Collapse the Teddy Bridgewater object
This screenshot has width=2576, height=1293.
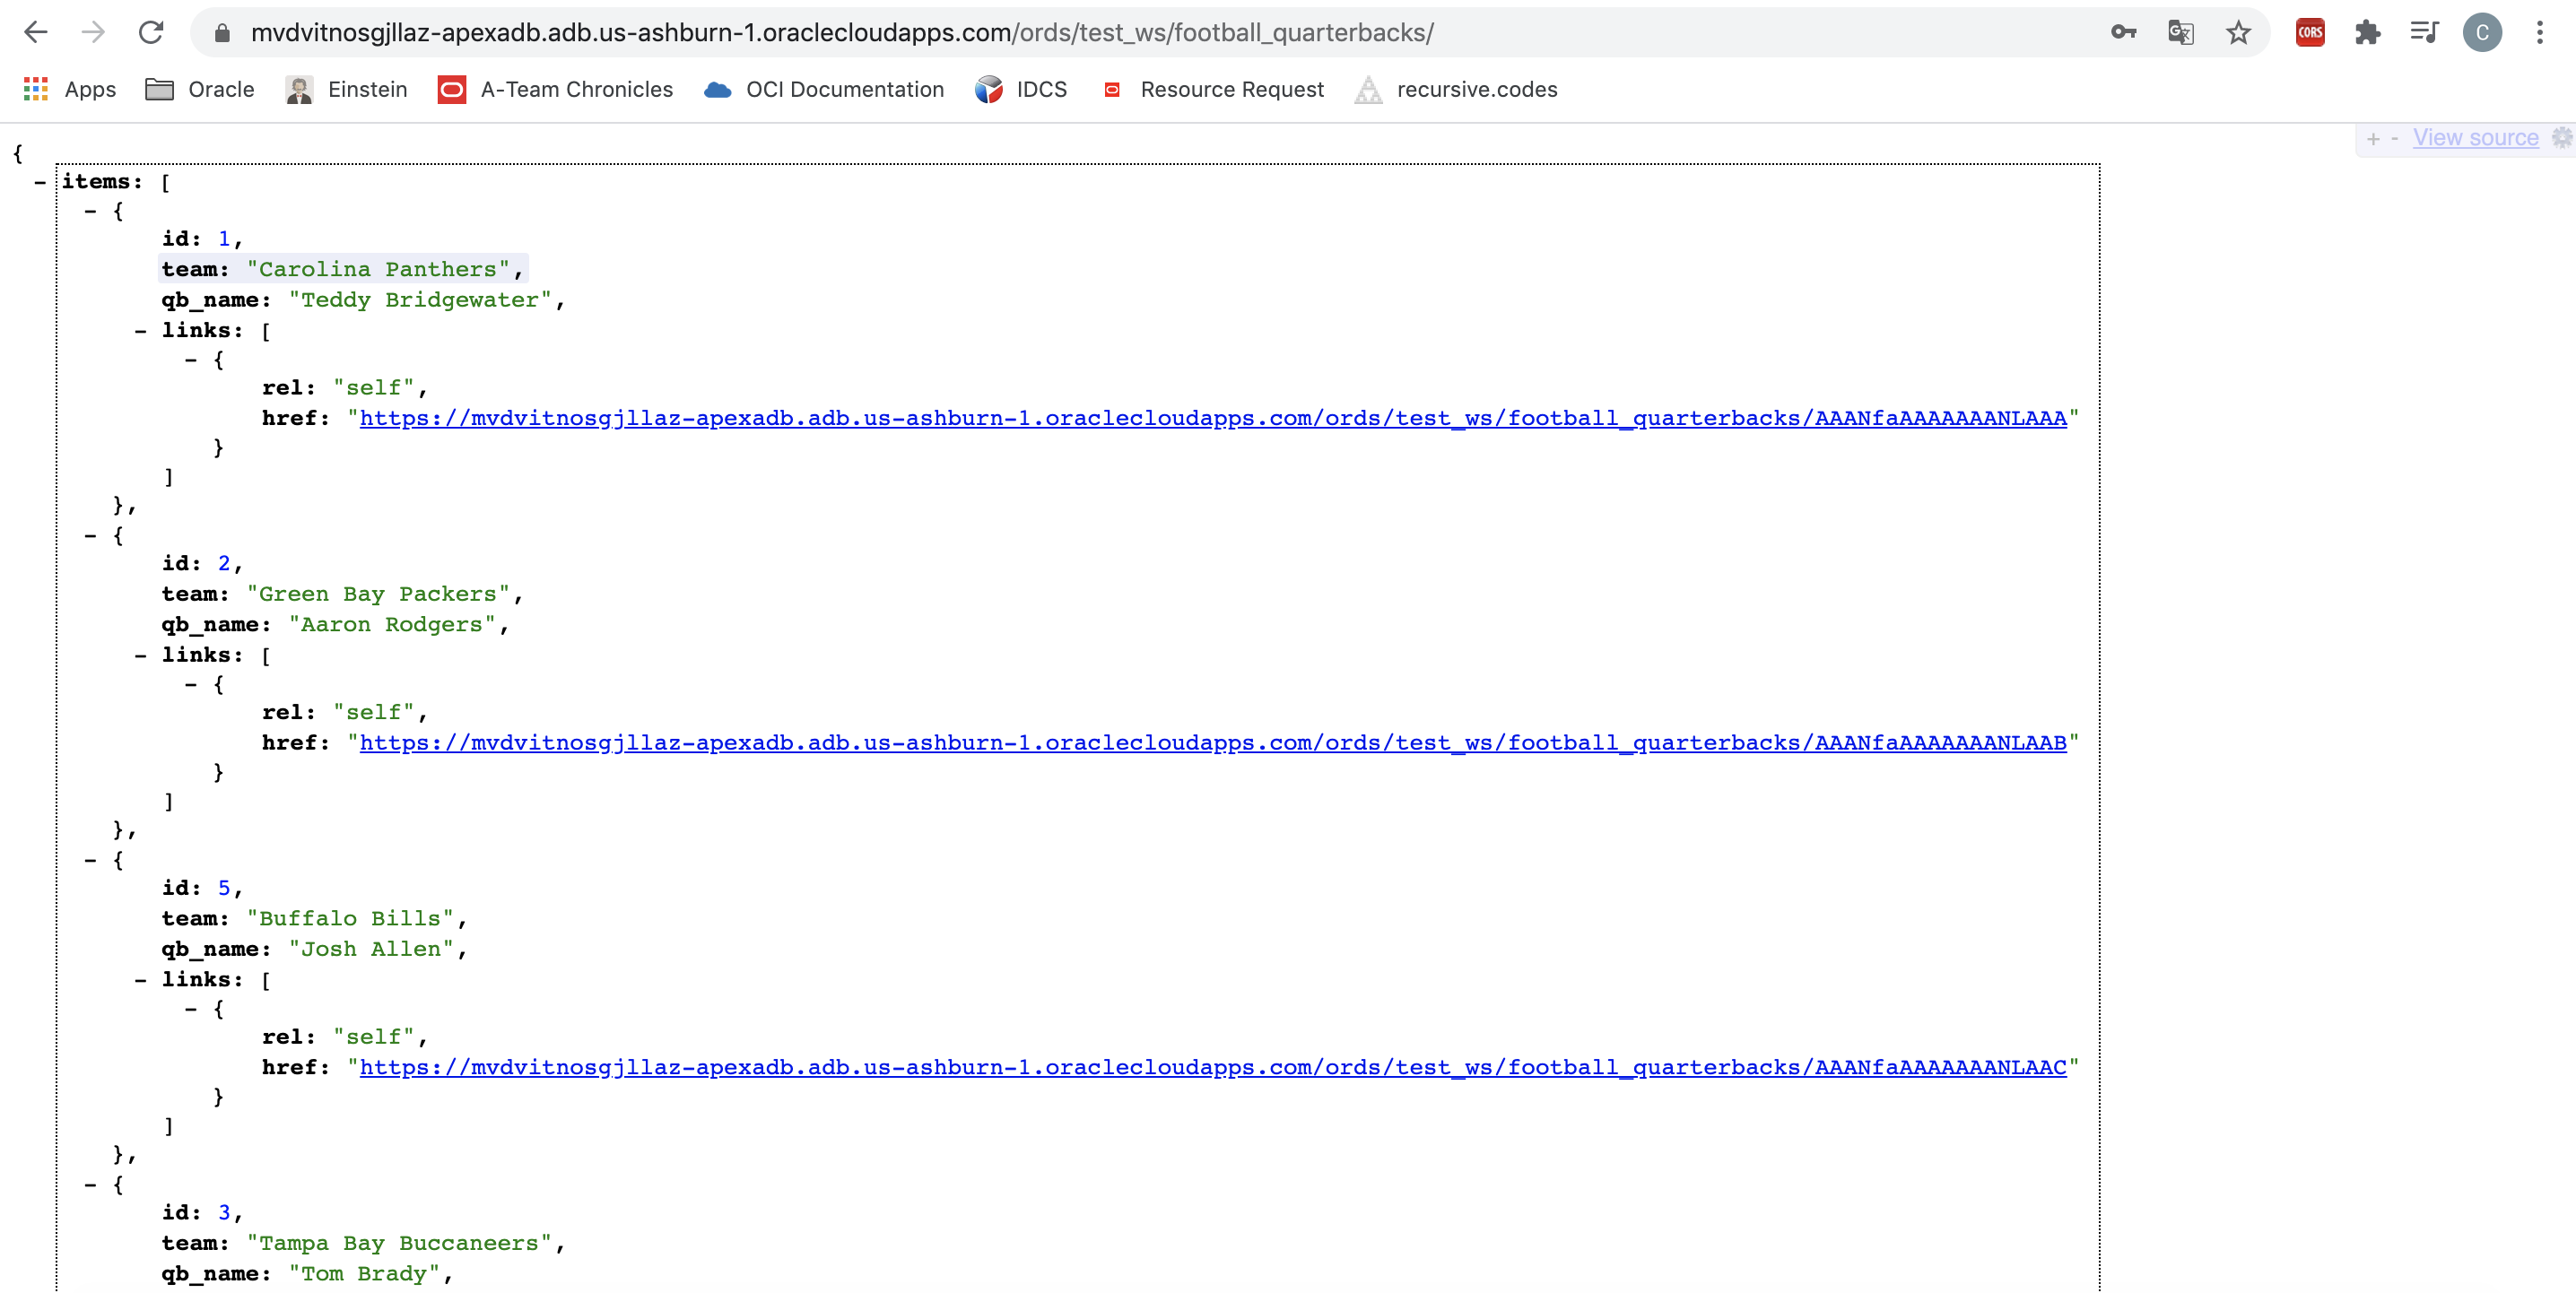pyautogui.click(x=90, y=211)
